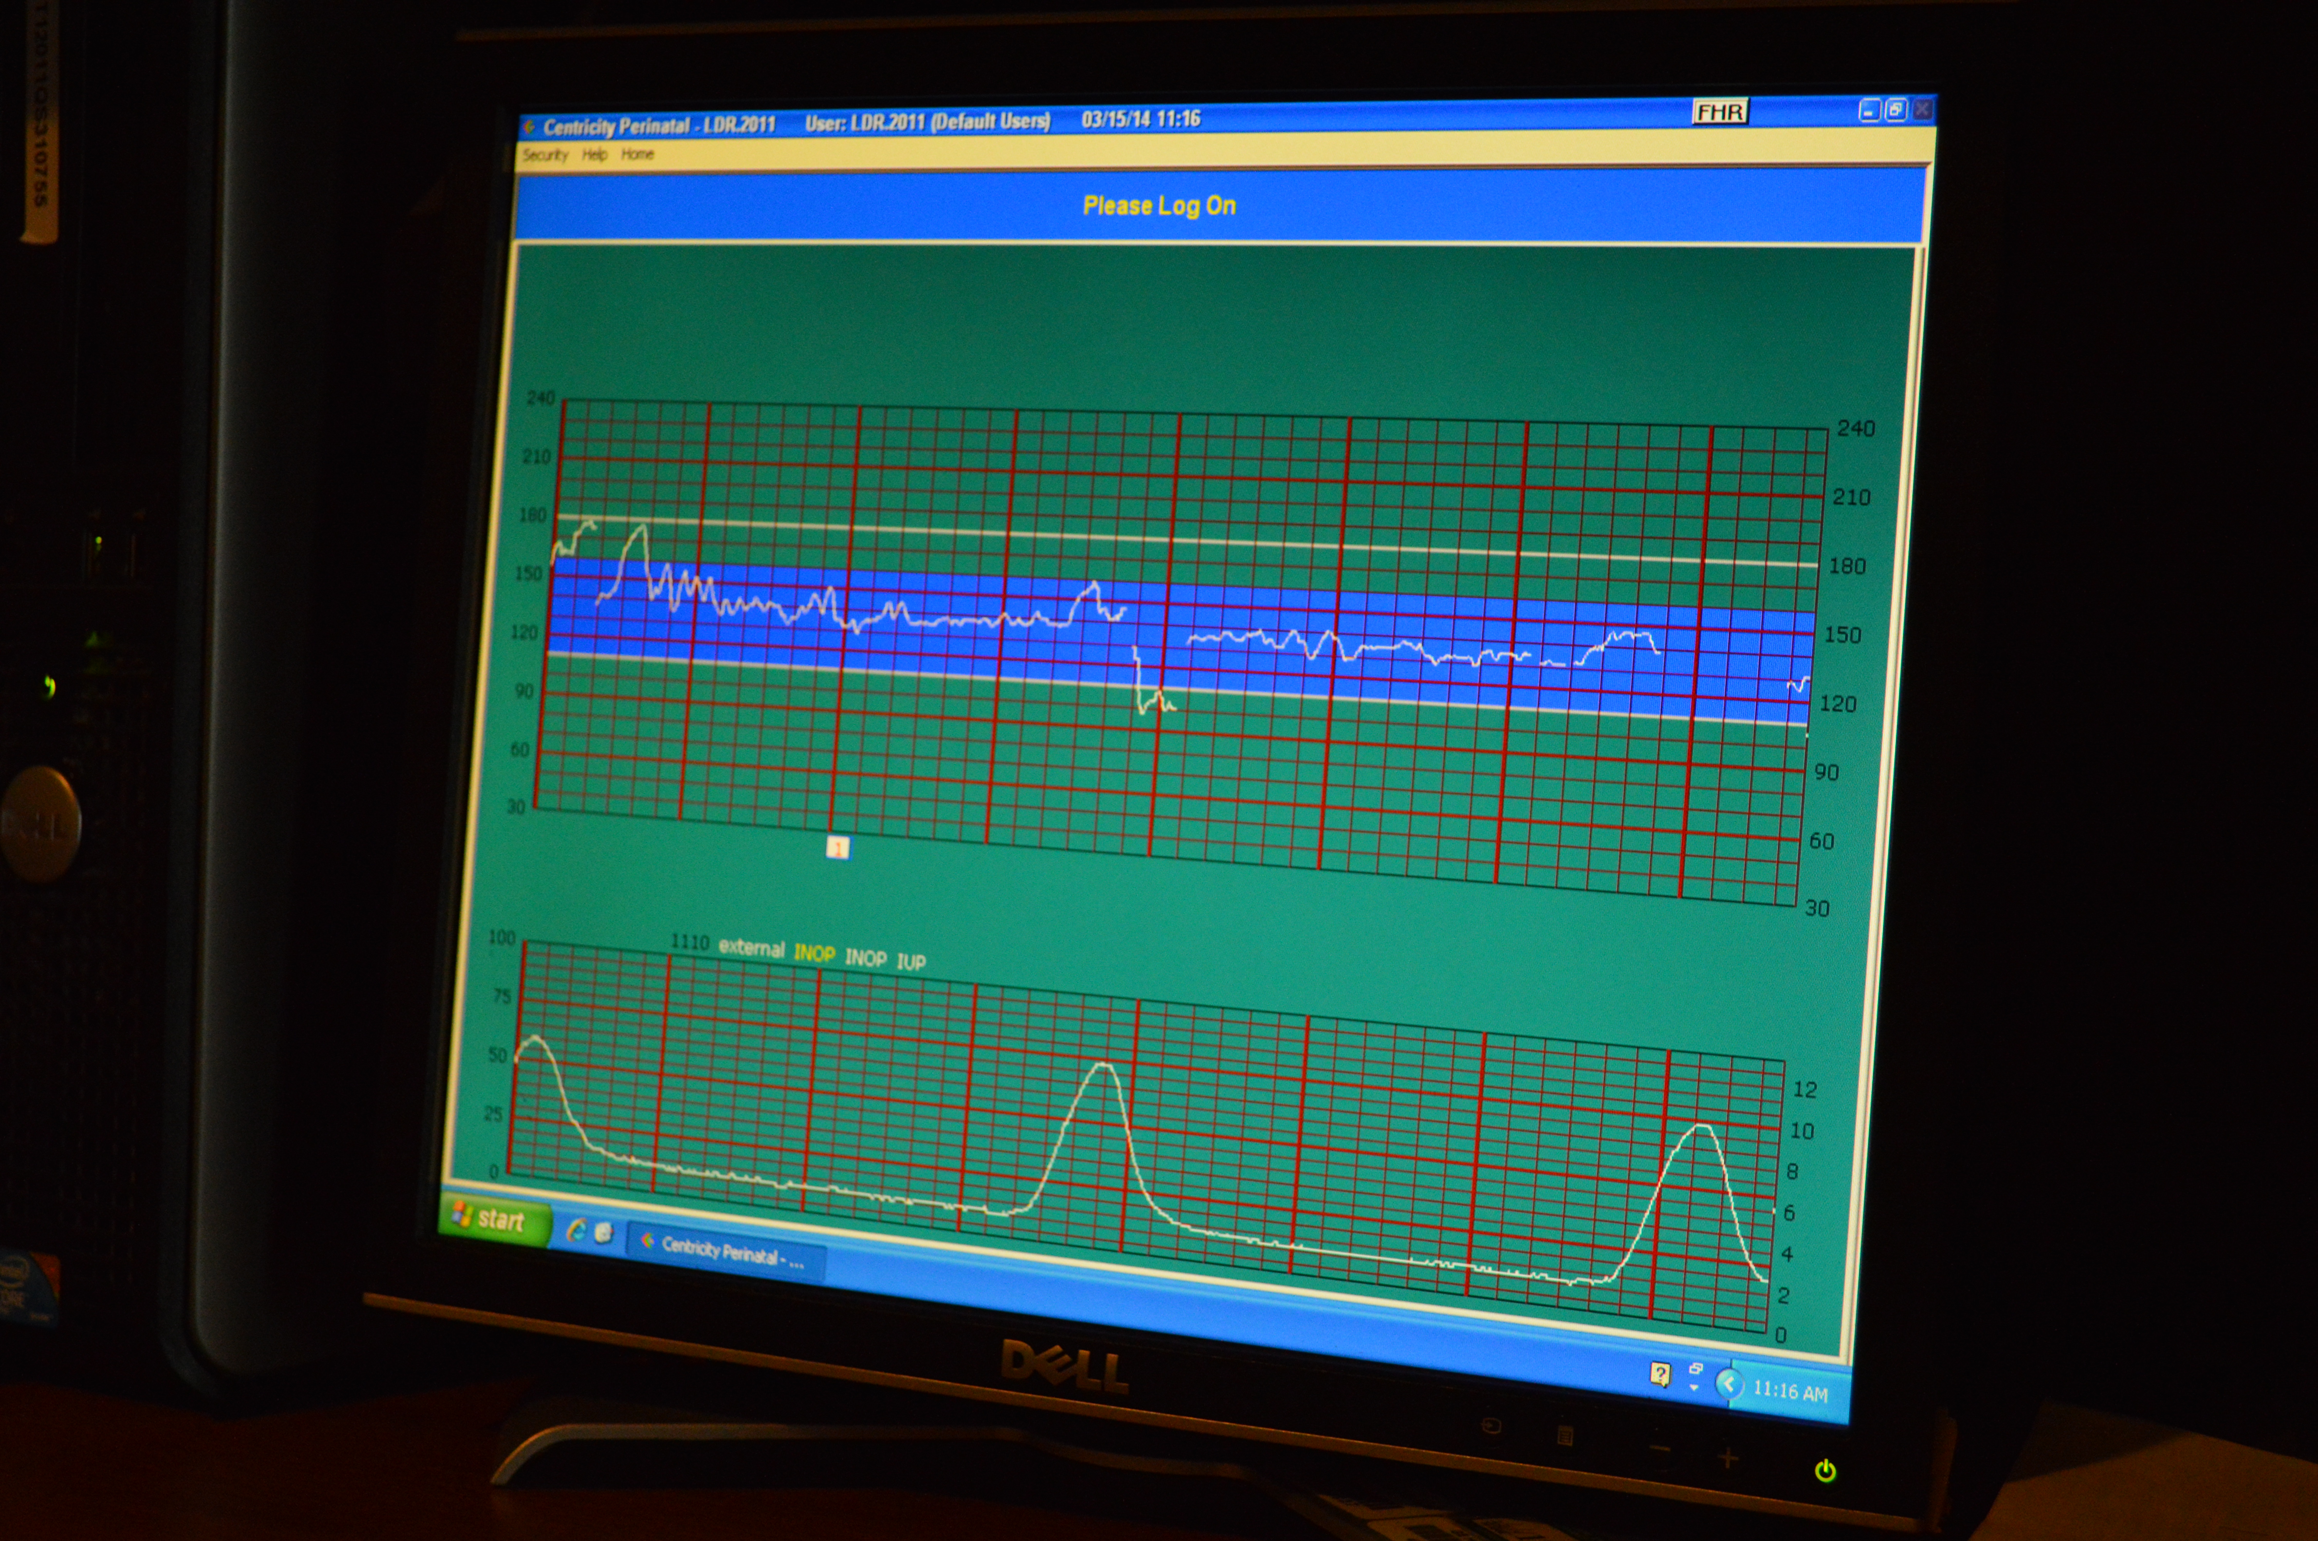This screenshot has width=2318, height=1541.
Task: Open the Help menu
Action: (595, 154)
